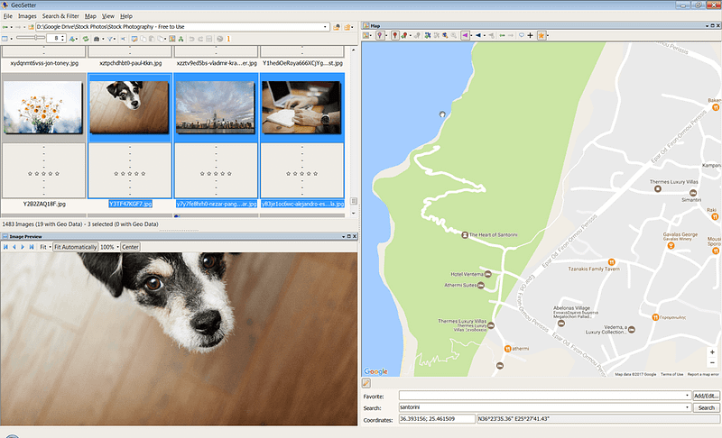The image size is (722, 438).
Task: Click the file name xztpchdhbt0-paul-itkin.jpg
Action: (130, 63)
